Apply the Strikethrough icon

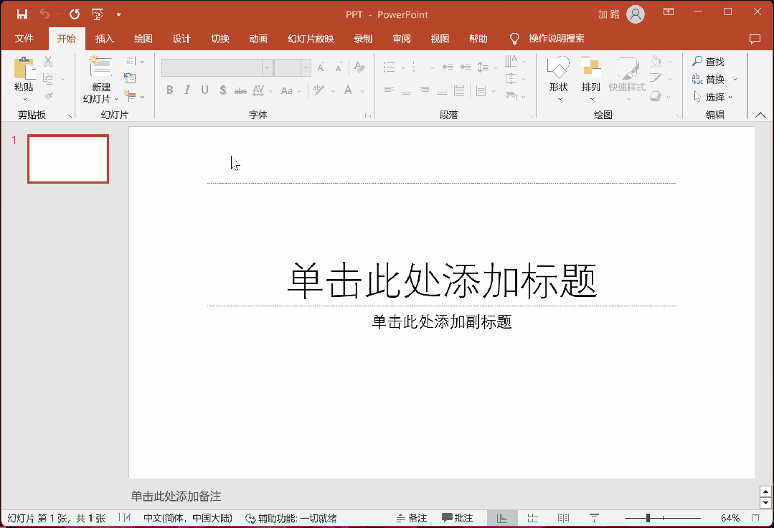click(240, 90)
